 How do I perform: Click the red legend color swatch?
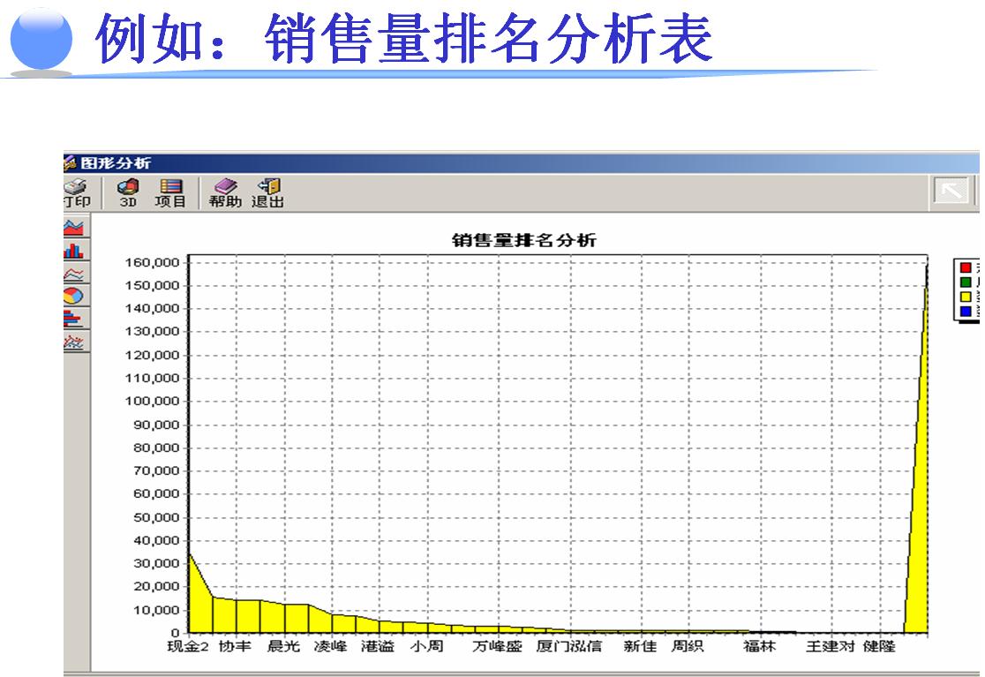[966, 268]
